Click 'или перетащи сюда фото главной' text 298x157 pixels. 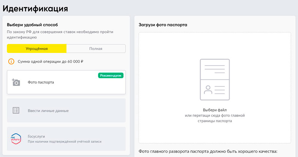[215, 115]
